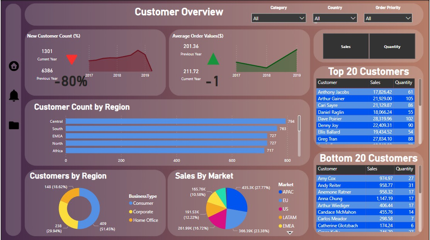Select Candace McMahon customer name
The height and width of the screenshot is (240, 430).
pos(337,212)
